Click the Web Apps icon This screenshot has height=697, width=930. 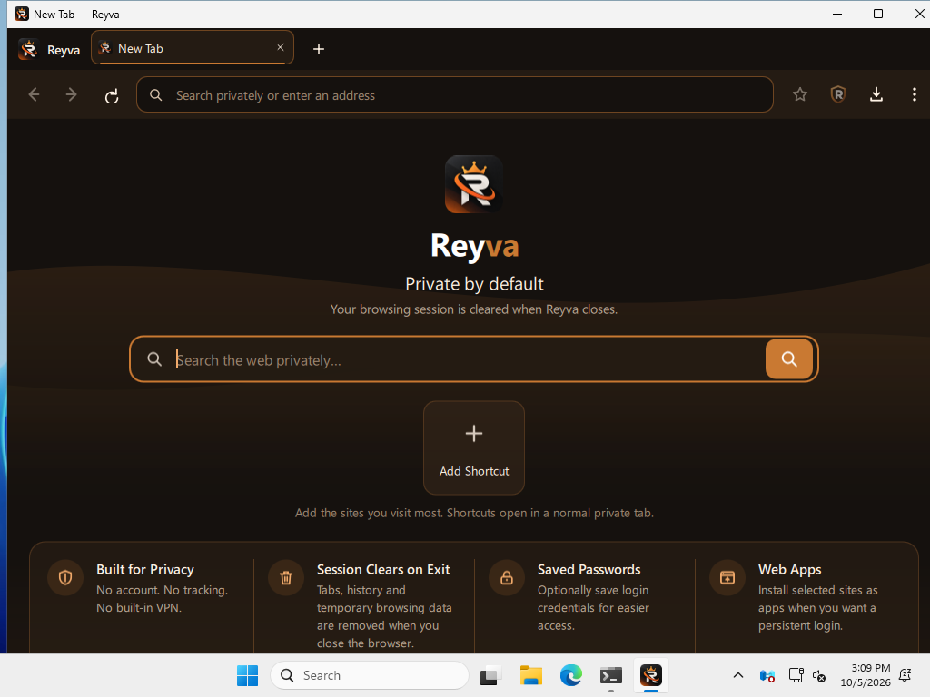pos(727,577)
